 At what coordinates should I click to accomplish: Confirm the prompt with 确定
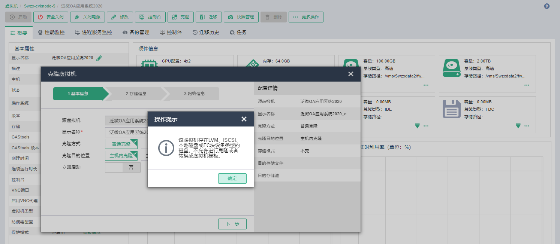[232, 179]
